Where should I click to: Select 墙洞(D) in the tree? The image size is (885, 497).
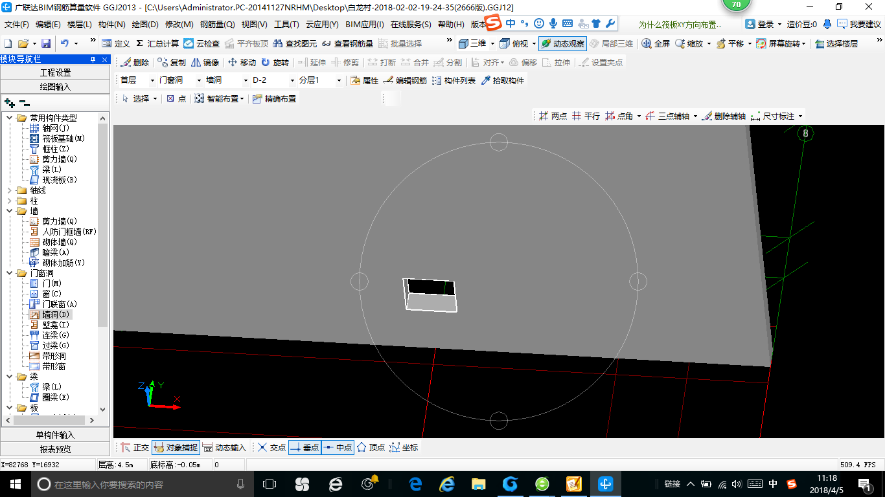pyautogui.click(x=51, y=315)
